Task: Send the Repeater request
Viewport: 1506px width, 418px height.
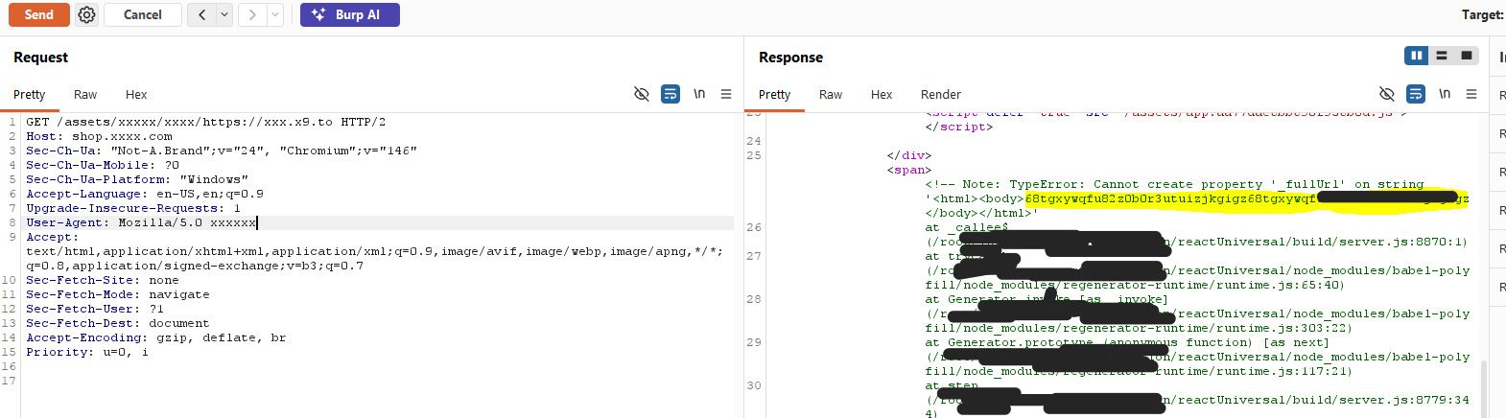Action: click(x=39, y=14)
